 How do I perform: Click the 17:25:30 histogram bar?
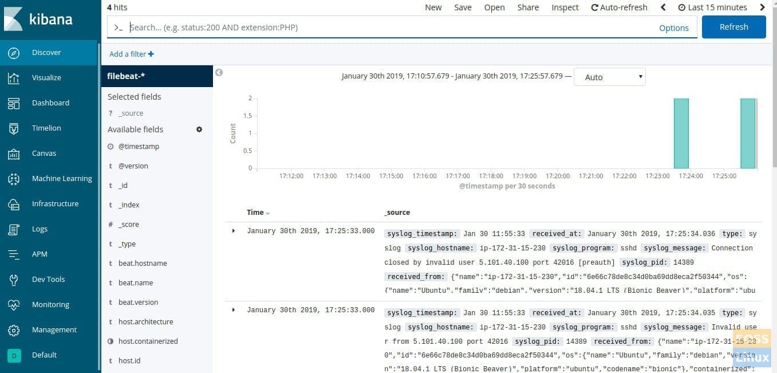(x=748, y=133)
